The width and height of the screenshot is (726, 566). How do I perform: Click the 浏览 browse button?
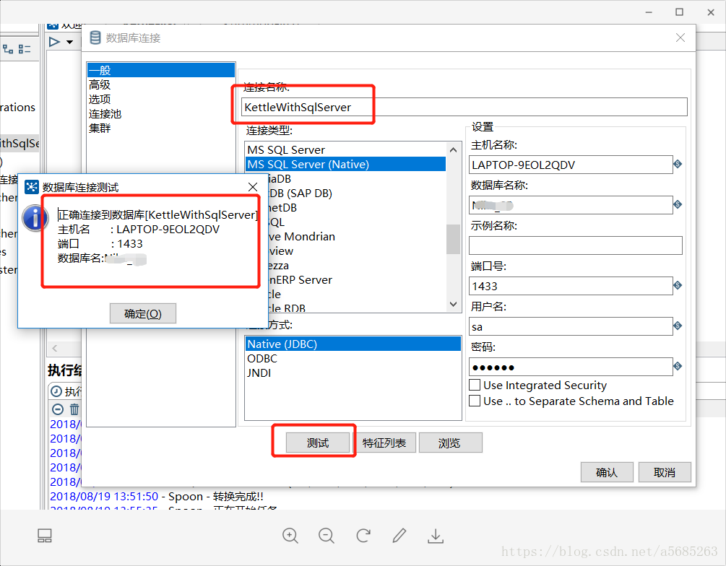point(450,443)
